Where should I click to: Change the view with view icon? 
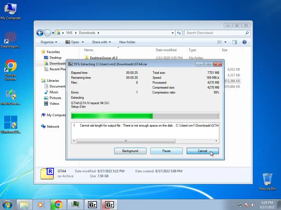[x=219, y=42]
